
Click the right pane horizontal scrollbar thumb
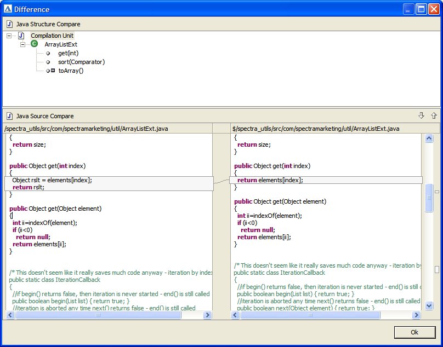(310, 315)
